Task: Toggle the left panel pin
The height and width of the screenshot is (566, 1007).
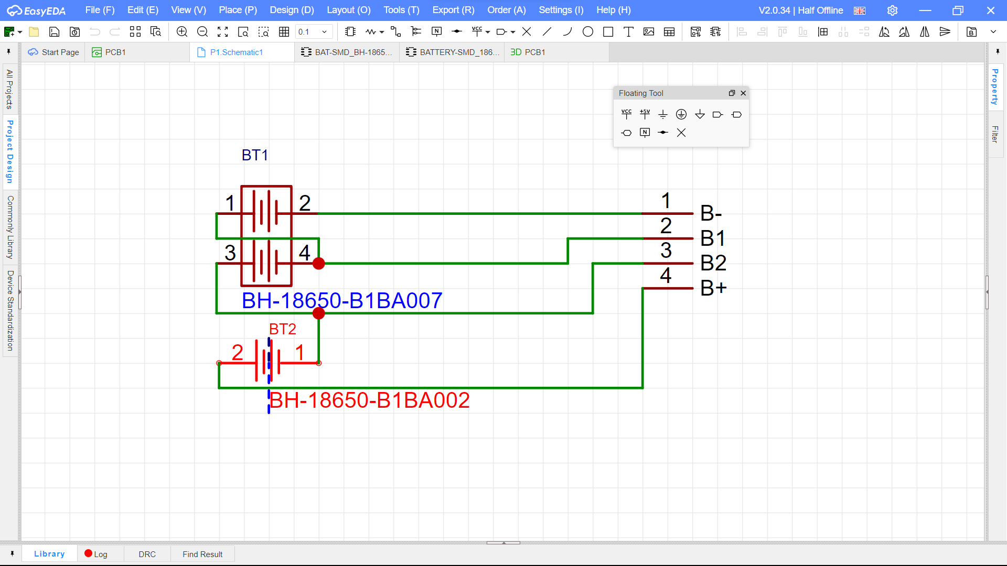Action: pos(9,52)
